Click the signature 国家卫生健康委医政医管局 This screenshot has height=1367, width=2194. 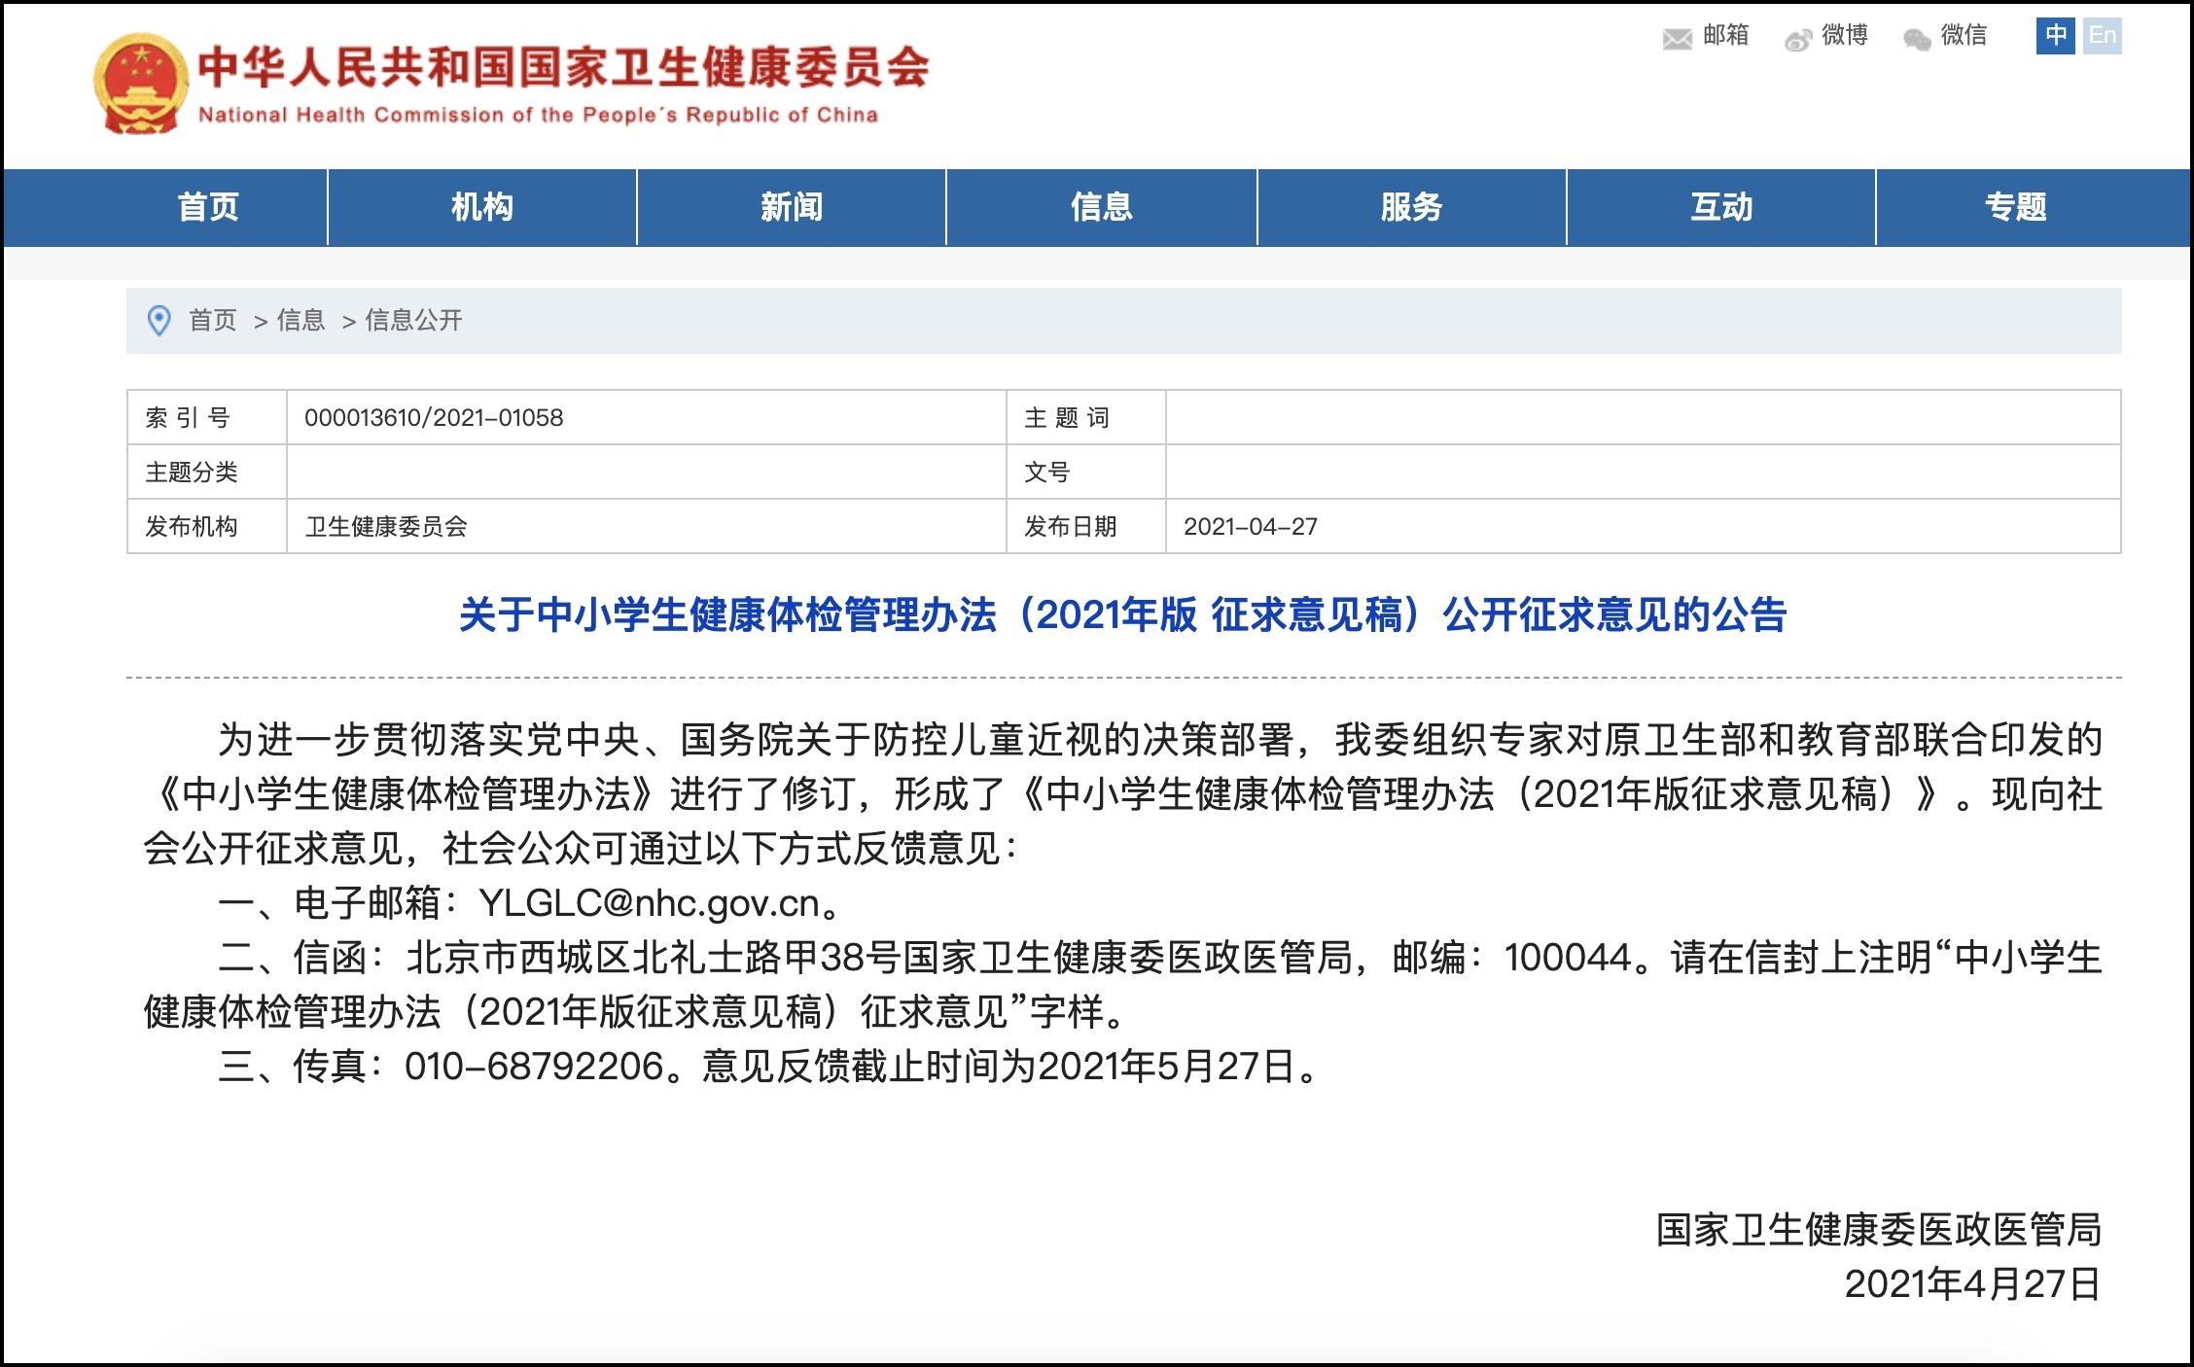1879,1230
